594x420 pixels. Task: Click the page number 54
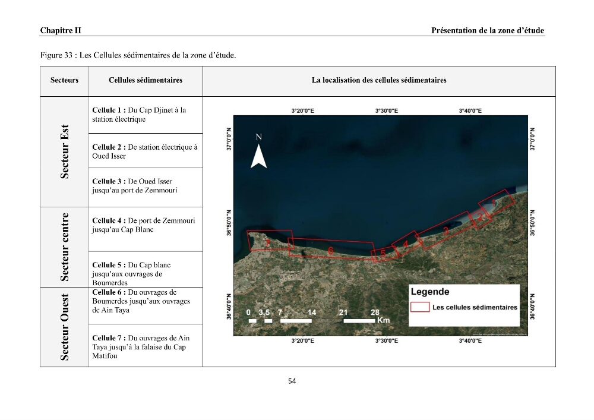tap(292, 381)
